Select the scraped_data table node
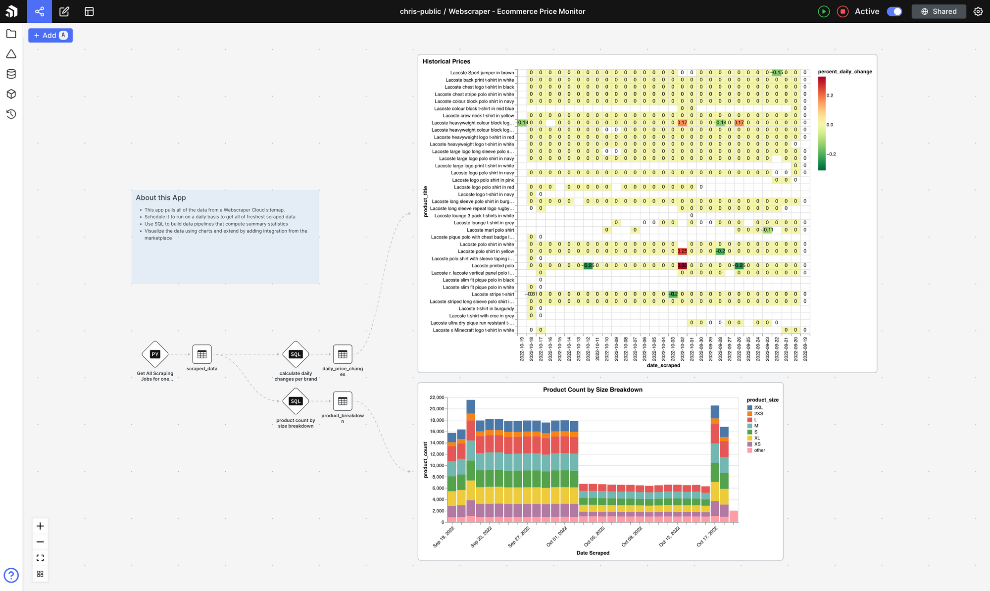Screen dimensions: 990x591 (202, 354)
